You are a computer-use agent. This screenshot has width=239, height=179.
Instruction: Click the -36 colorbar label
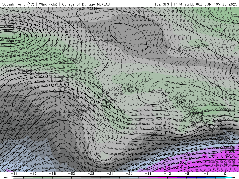53,174
